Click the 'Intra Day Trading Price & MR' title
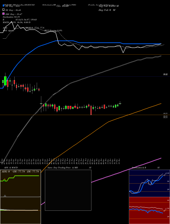This screenshot has height=224, width=170. (63, 168)
